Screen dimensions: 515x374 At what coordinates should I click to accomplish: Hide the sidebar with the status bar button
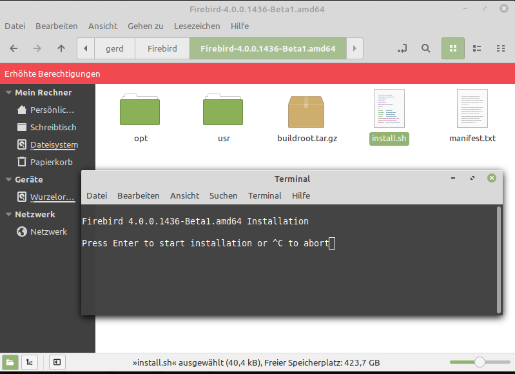click(57, 362)
